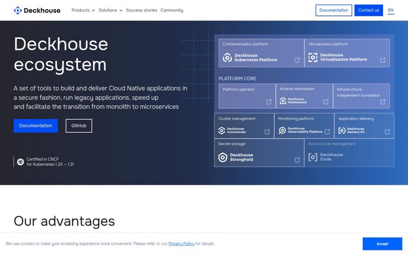Click the Deckhouse Delivery Kit label

pyautogui.click(x=356, y=130)
